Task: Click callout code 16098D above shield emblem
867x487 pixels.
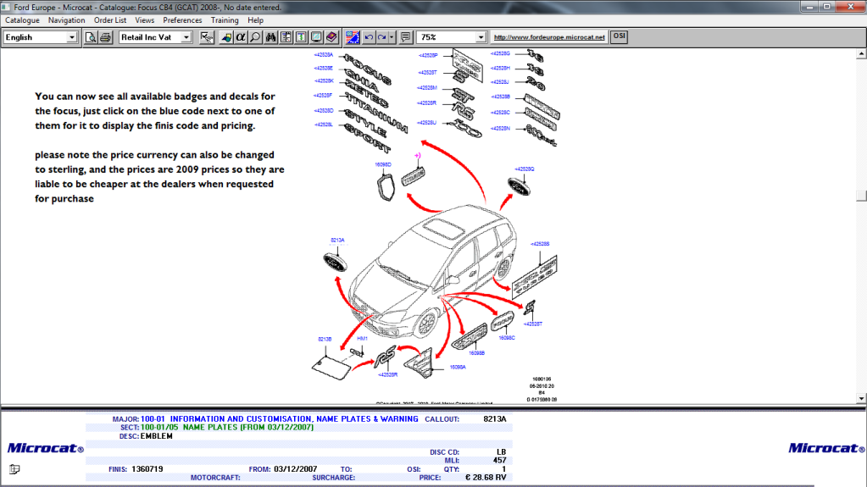Action: [x=382, y=164]
